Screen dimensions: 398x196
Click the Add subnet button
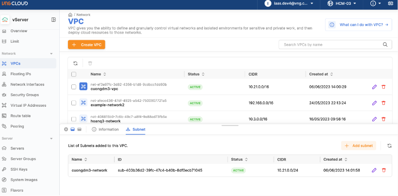tap(358, 146)
